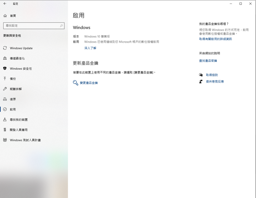Click the 啟用 checkmark circle icon
Viewport: 256px width, 198px height.
tap(5, 109)
